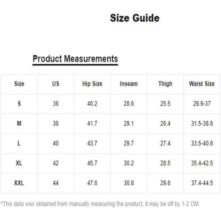Image resolution: width=221 pixels, height=221 pixels.
Task: Click the US size 40 cell
Action: 56,144
